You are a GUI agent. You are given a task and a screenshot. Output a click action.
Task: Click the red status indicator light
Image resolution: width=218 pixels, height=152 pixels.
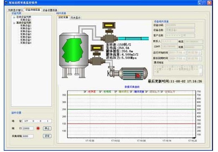(x=38, y=128)
